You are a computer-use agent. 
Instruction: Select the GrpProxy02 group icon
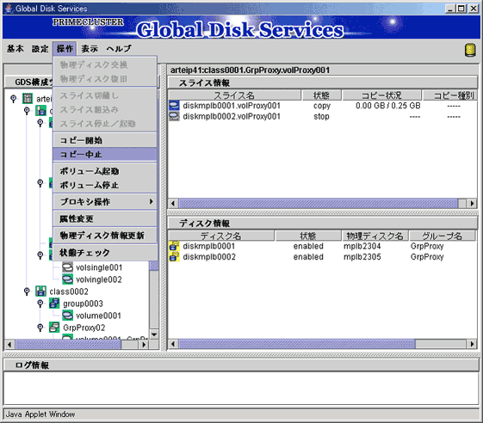[x=54, y=328]
